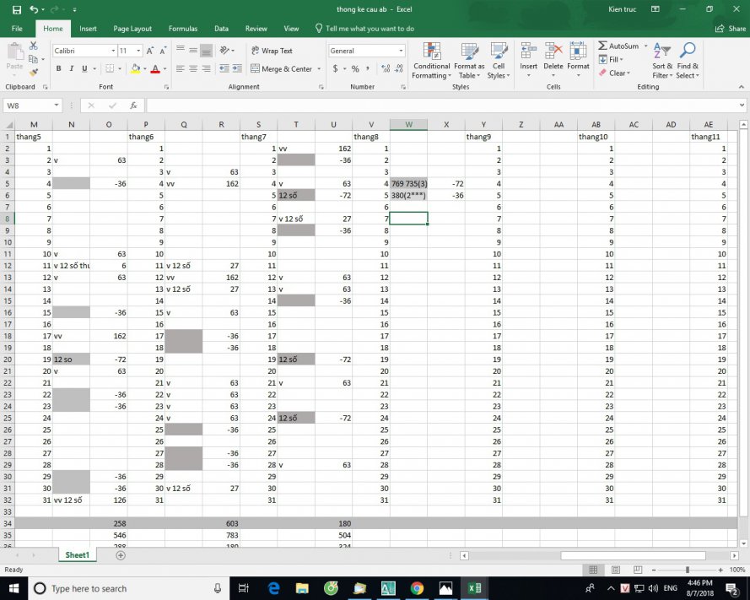Toggle Italic formatting
This screenshot has height=600, width=750.
[x=72, y=69]
